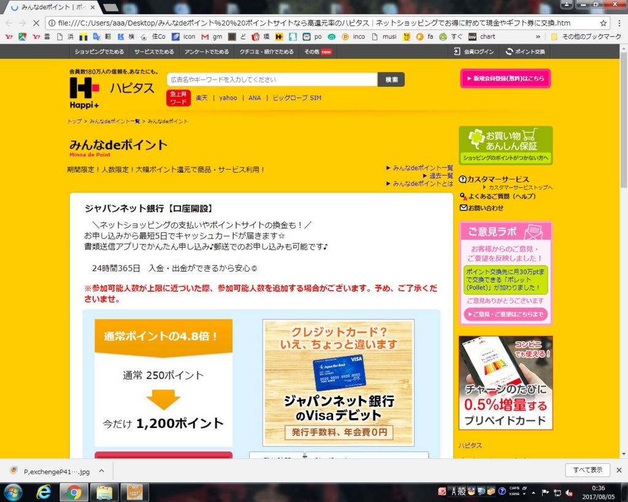Open File Explorer from the taskbar
This screenshot has height=502, width=628.
(104, 492)
